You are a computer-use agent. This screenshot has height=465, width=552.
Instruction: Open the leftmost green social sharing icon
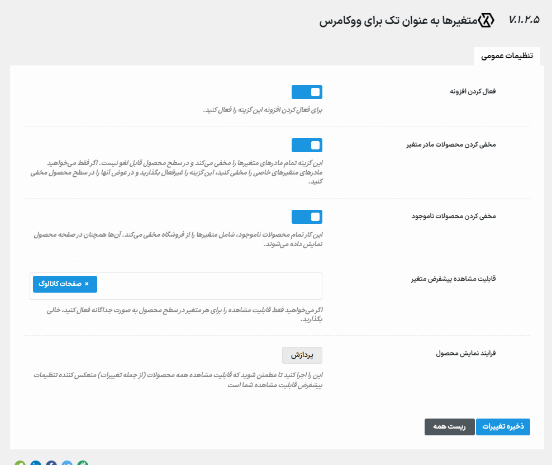(20, 463)
